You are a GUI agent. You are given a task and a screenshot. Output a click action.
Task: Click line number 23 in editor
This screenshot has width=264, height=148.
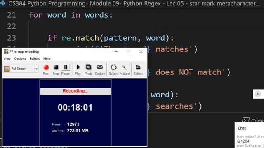click(x=12, y=38)
